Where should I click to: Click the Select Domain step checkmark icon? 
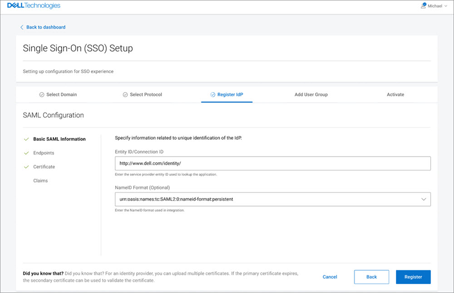tap(42, 95)
